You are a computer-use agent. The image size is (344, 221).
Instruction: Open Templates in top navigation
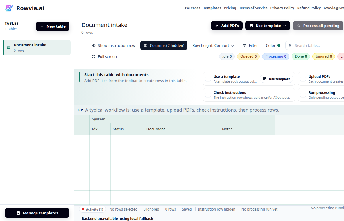click(x=212, y=8)
